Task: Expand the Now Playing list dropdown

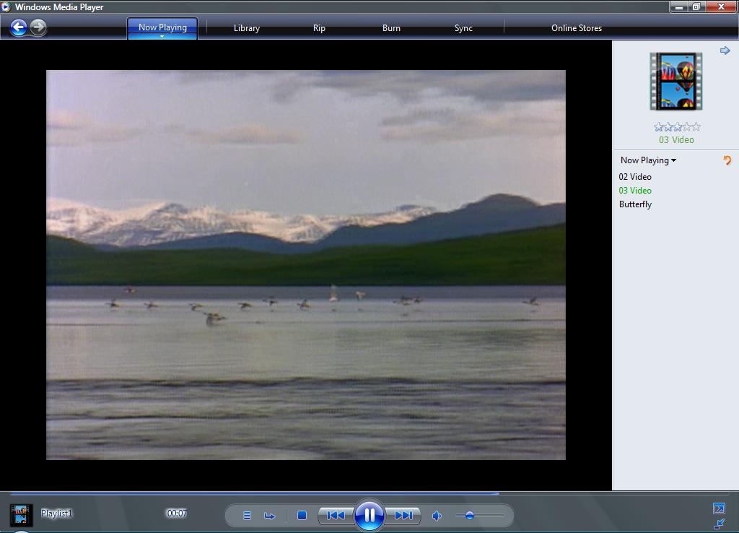Action: point(648,160)
